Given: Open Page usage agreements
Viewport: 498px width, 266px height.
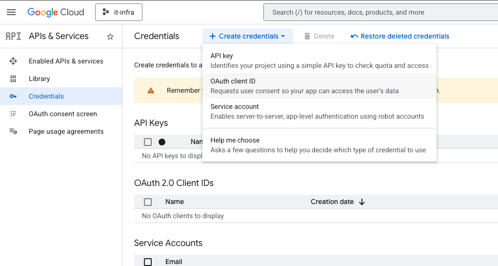Looking at the screenshot, I should [66, 131].
